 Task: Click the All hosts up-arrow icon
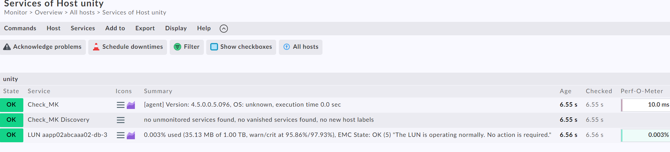287,47
